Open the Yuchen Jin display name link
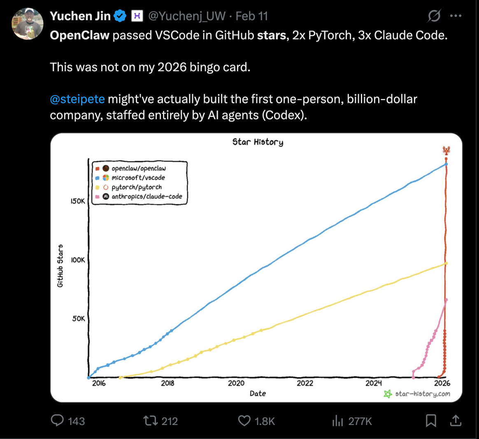This screenshot has height=439, width=479. coord(80,16)
